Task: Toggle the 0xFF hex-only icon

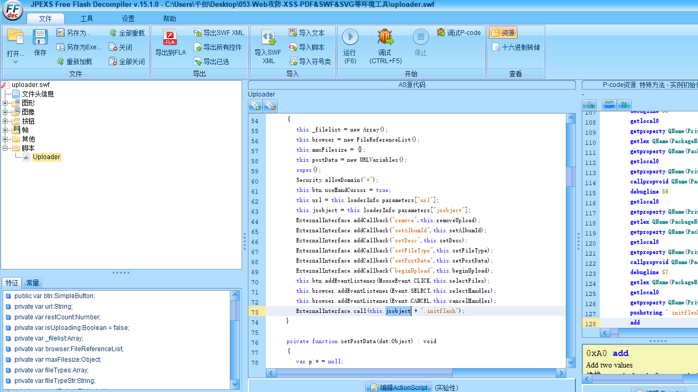Action: [624, 105]
